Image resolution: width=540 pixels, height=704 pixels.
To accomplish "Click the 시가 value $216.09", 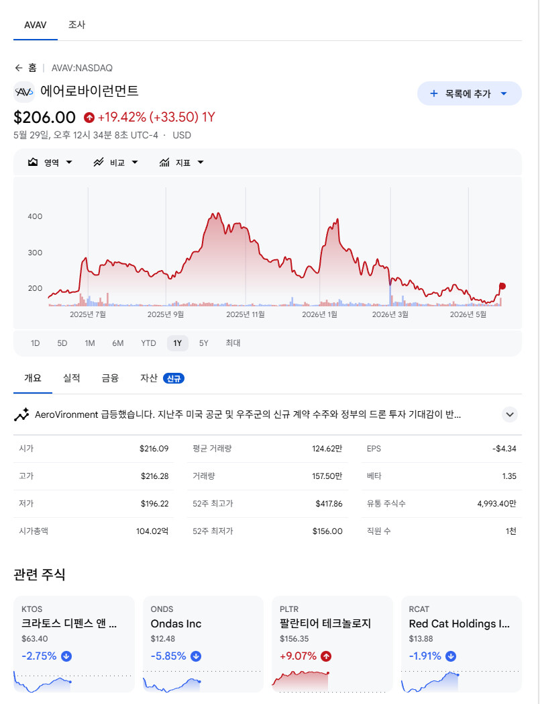I will (x=154, y=449).
